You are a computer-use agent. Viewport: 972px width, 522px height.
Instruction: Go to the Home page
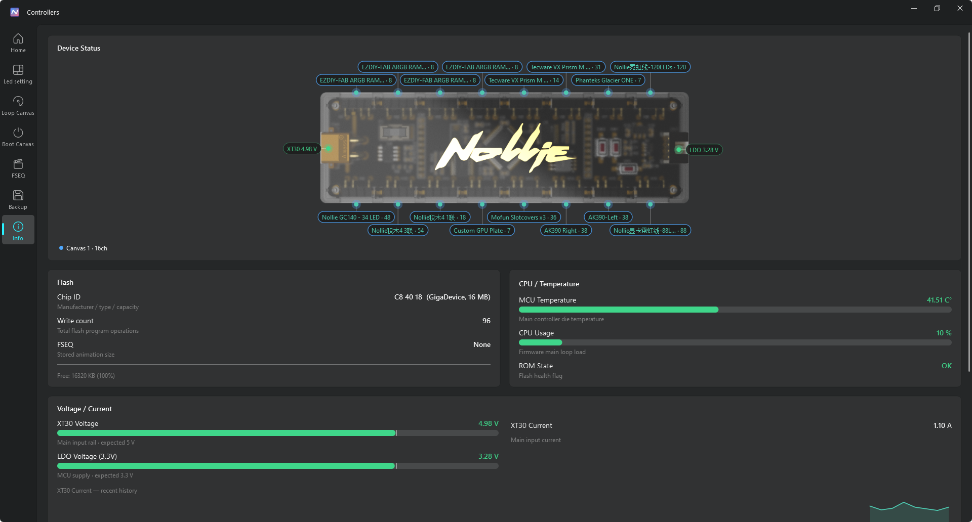coord(18,42)
